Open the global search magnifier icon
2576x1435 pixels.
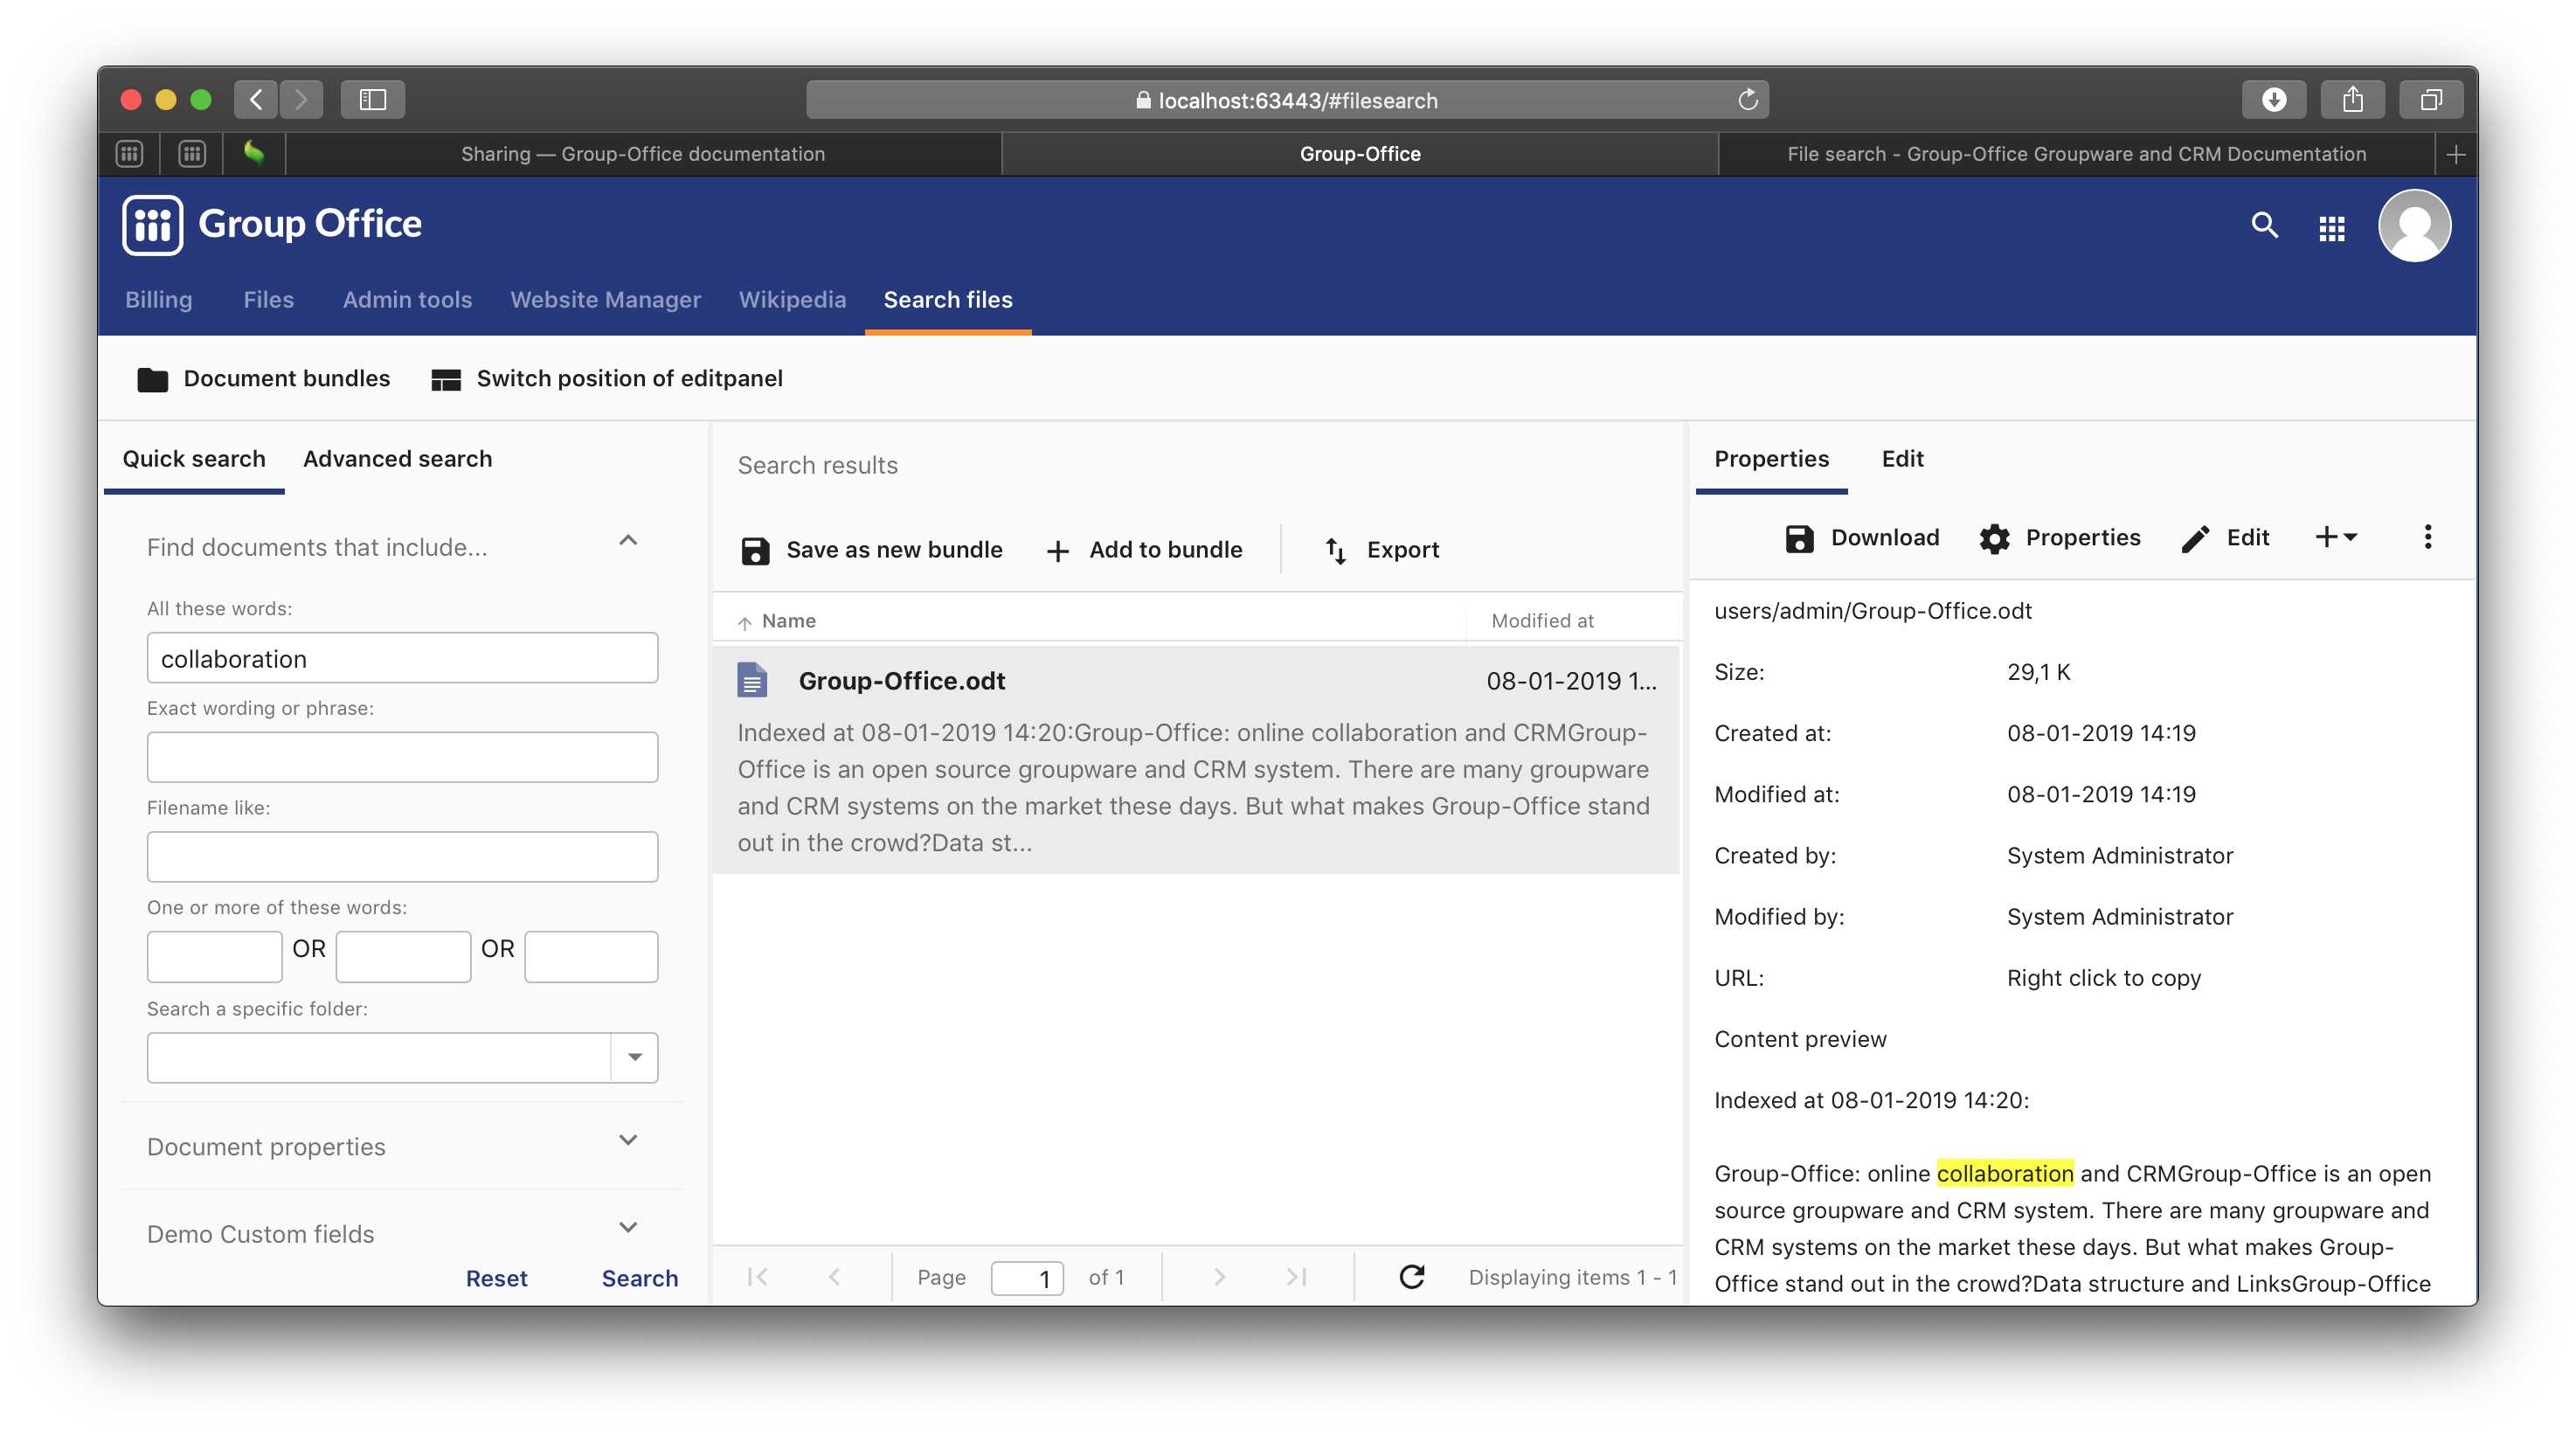[x=2264, y=226]
